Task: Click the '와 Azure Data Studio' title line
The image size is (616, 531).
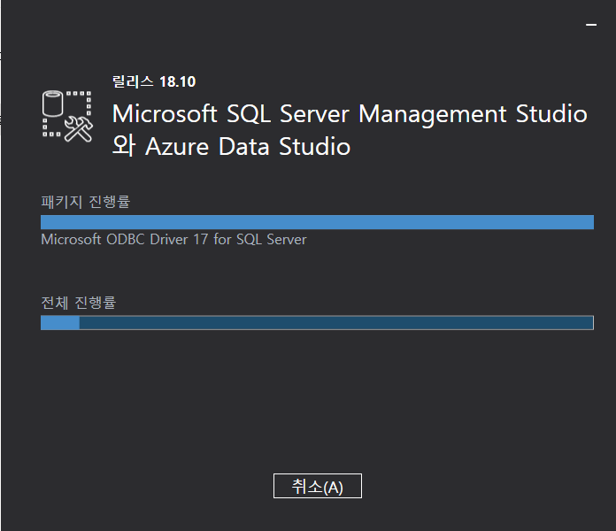Action: pos(231,146)
